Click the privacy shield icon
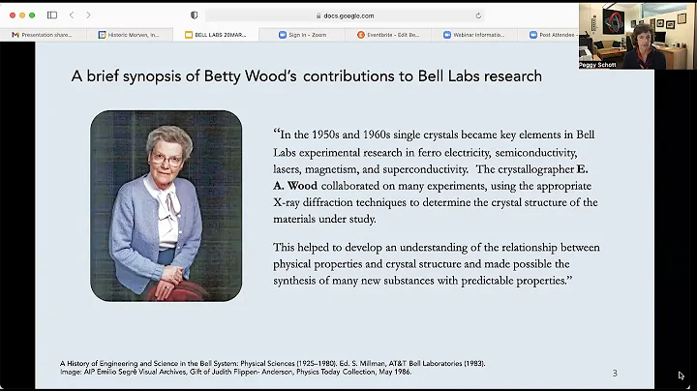Screen dimensions: 697x391 click(195, 15)
